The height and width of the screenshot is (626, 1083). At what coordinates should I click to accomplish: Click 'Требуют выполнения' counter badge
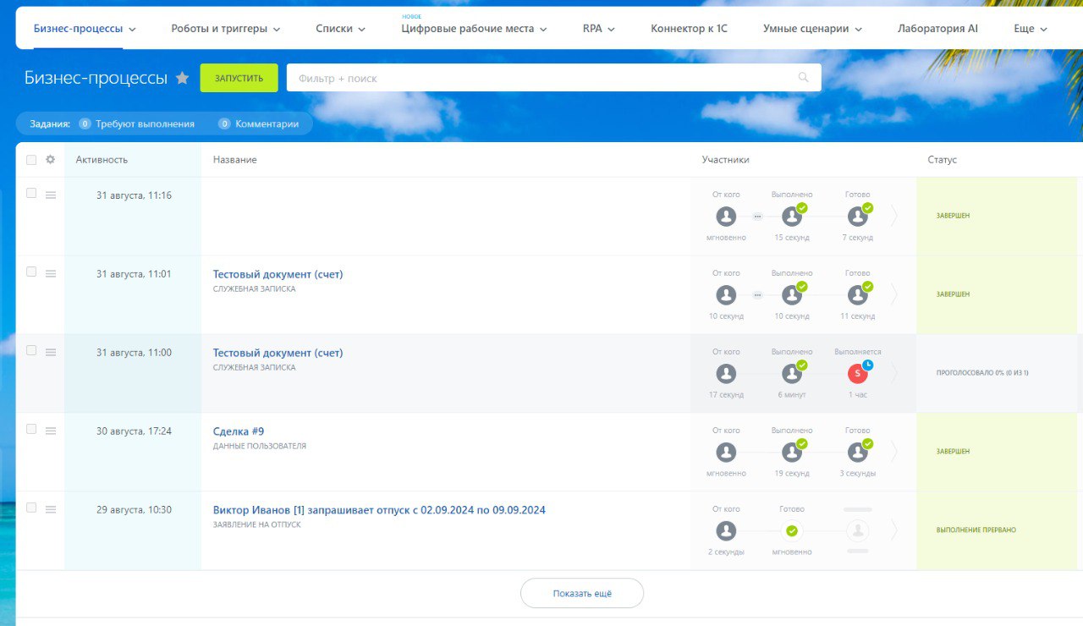(85, 124)
